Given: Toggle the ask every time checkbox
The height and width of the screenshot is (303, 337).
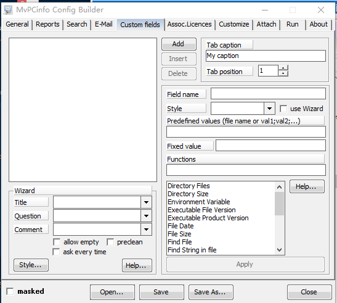Looking at the screenshot, I should (x=56, y=252).
